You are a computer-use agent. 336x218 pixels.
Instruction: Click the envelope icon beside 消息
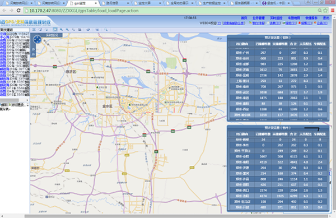(268, 23)
